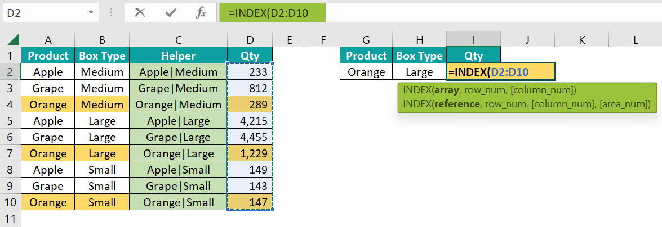Select row 4 header

pos(11,104)
